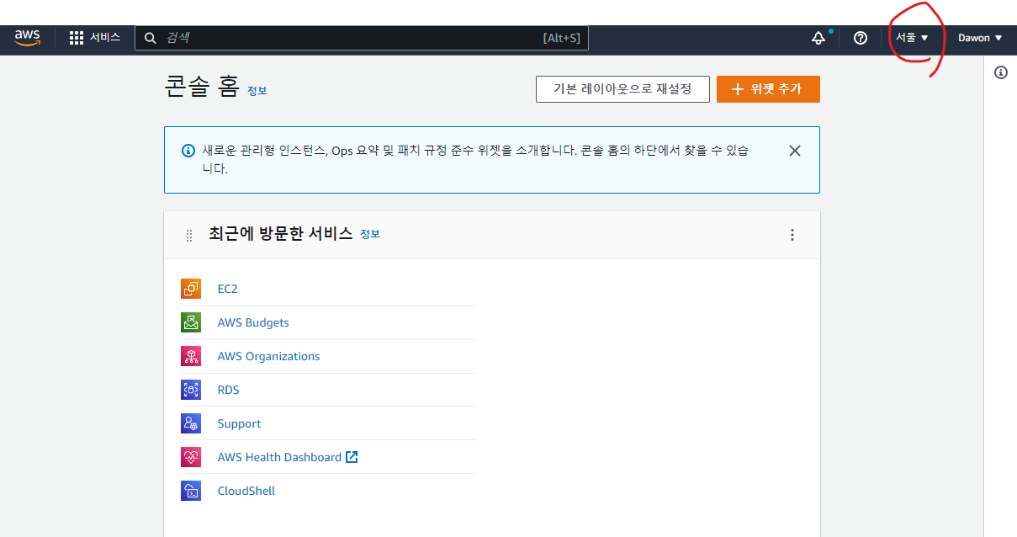Click the AWS logo in the header
1017x537 pixels.
pos(27,38)
